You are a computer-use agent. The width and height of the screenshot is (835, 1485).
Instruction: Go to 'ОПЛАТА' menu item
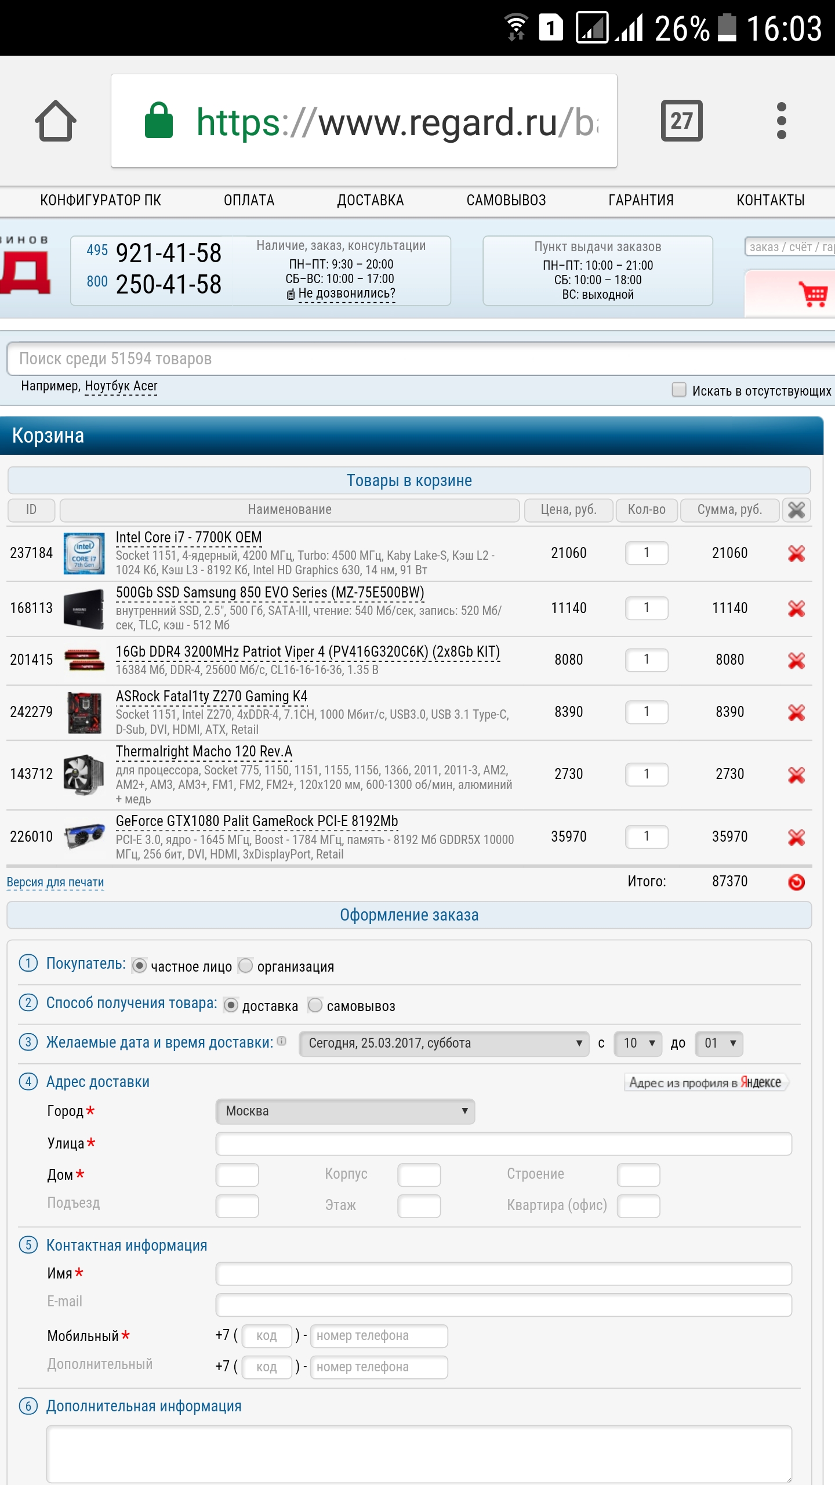(x=249, y=201)
